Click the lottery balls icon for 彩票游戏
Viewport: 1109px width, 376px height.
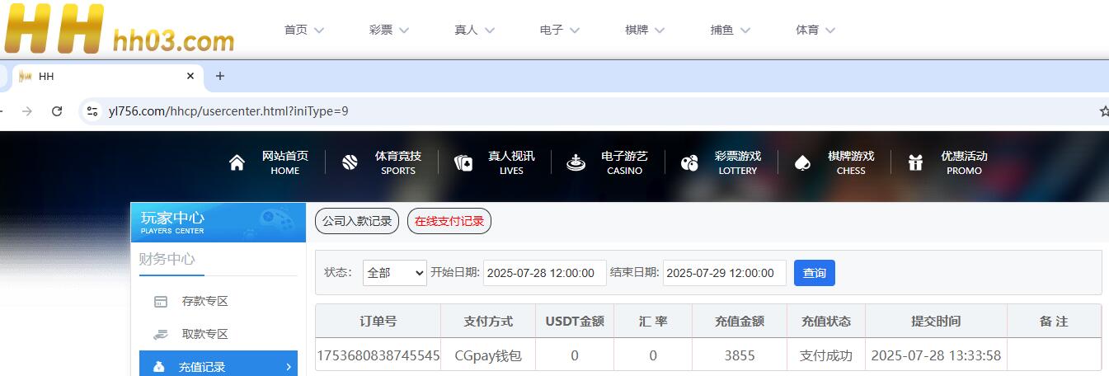coord(689,163)
